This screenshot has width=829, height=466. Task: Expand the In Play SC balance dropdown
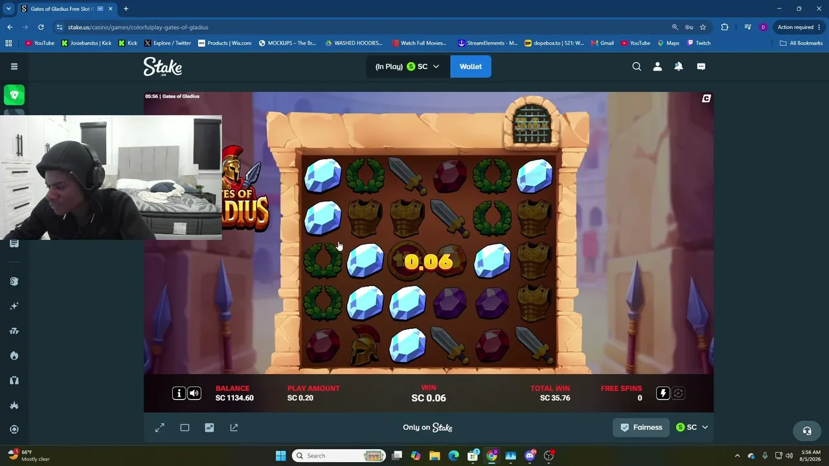point(408,67)
